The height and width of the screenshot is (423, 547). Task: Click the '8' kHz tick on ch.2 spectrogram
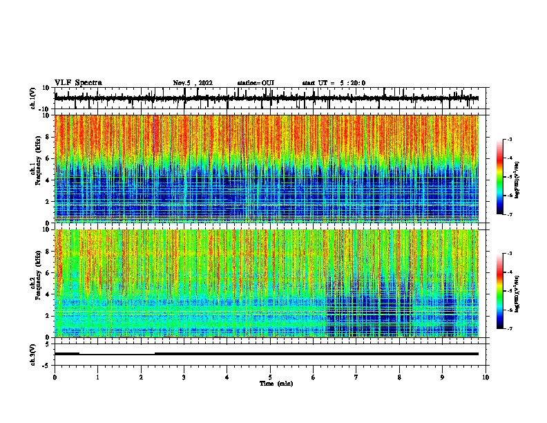(x=48, y=252)
